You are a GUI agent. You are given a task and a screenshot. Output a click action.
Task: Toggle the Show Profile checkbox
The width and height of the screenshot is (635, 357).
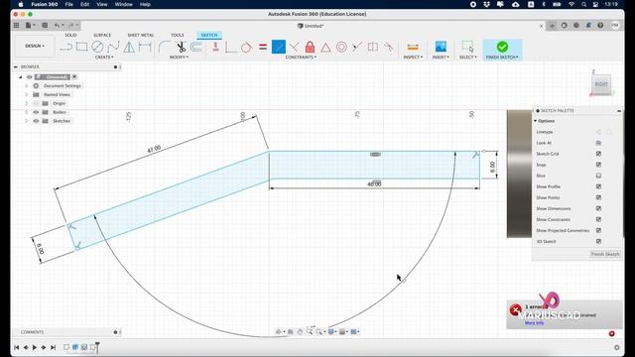coord(598,186)
